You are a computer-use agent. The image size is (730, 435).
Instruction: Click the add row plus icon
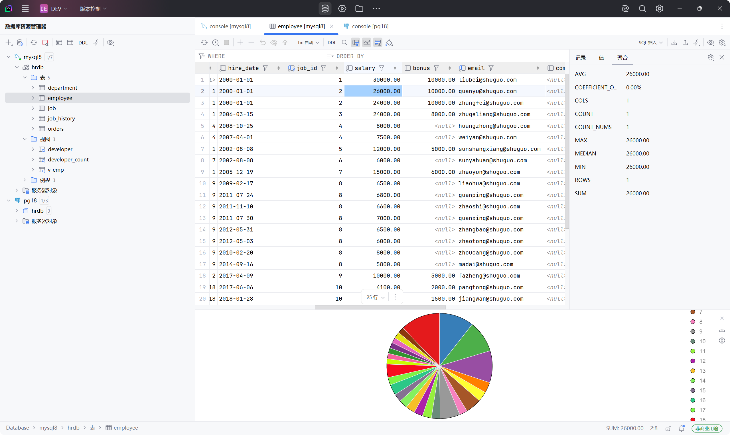(240, 42)
